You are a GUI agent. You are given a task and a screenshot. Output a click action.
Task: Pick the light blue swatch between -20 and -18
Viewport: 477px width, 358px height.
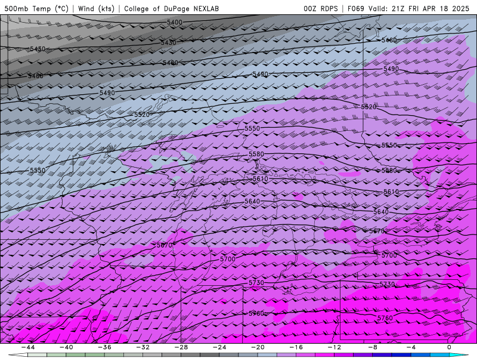[x=267, y=355]
